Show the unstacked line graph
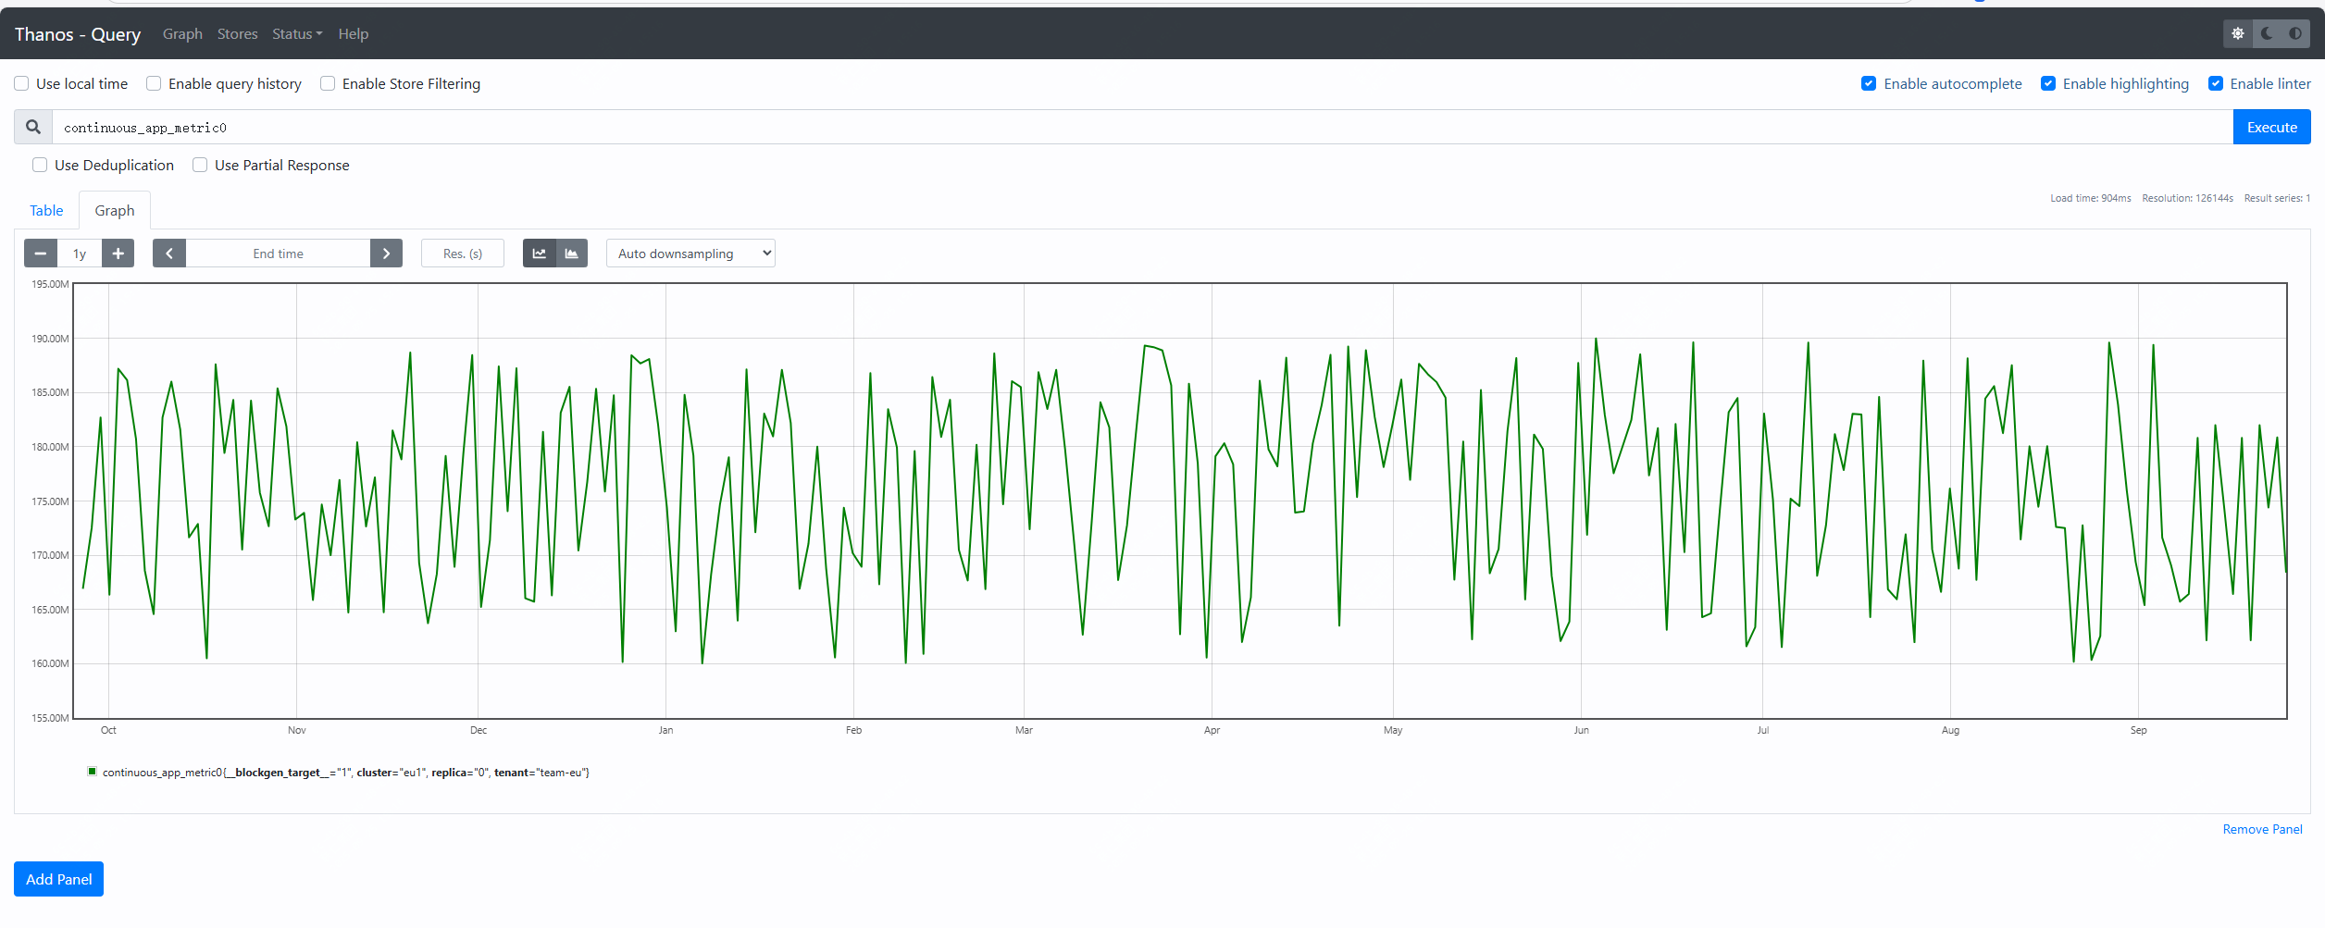Screen dimensions: 2325x928 click(x=540, y=254)
